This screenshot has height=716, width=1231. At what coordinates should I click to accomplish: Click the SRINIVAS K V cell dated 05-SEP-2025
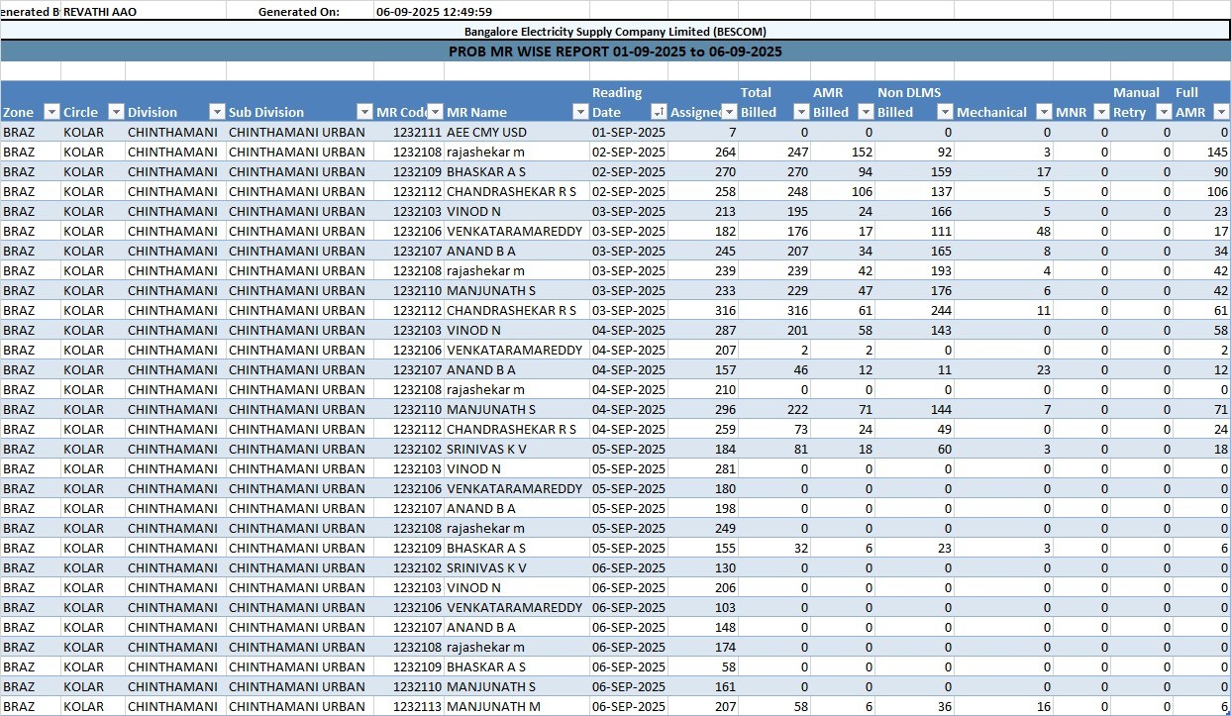coord(487,449)
